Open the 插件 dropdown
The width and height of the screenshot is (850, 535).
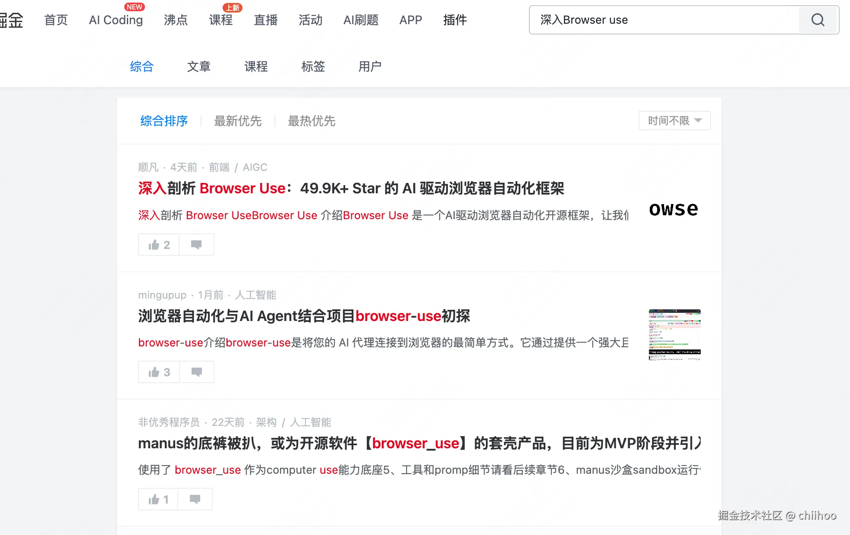[455, 20]
